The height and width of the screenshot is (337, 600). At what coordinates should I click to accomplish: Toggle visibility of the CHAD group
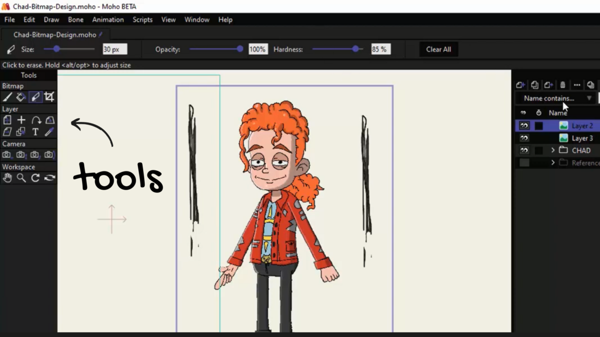point(524,150)
